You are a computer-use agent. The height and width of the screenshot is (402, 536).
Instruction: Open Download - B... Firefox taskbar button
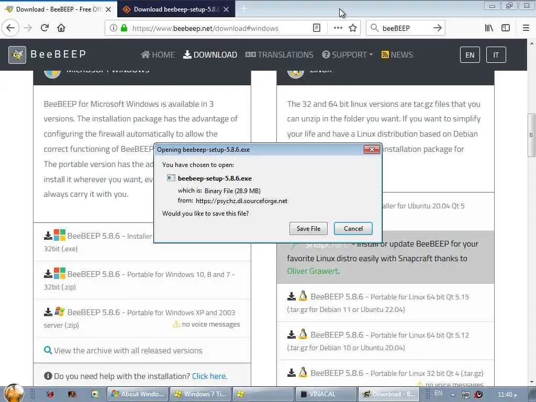[388, 394]
